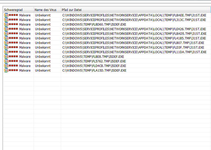Click the red severity bars in the FLD3F.TMP row
The height and width of the screenshot is (150, 211).
[13, 47]
